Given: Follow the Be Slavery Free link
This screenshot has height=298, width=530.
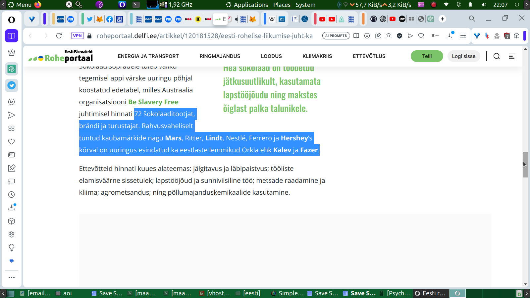Looking at the screenshot, I should (153, 102).
